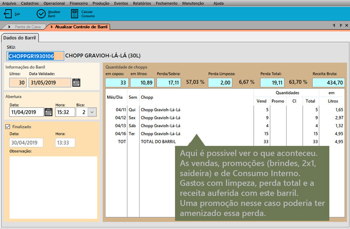Close the current tab with the X
The image size is (350, 229).
click(x=346, y=25)
